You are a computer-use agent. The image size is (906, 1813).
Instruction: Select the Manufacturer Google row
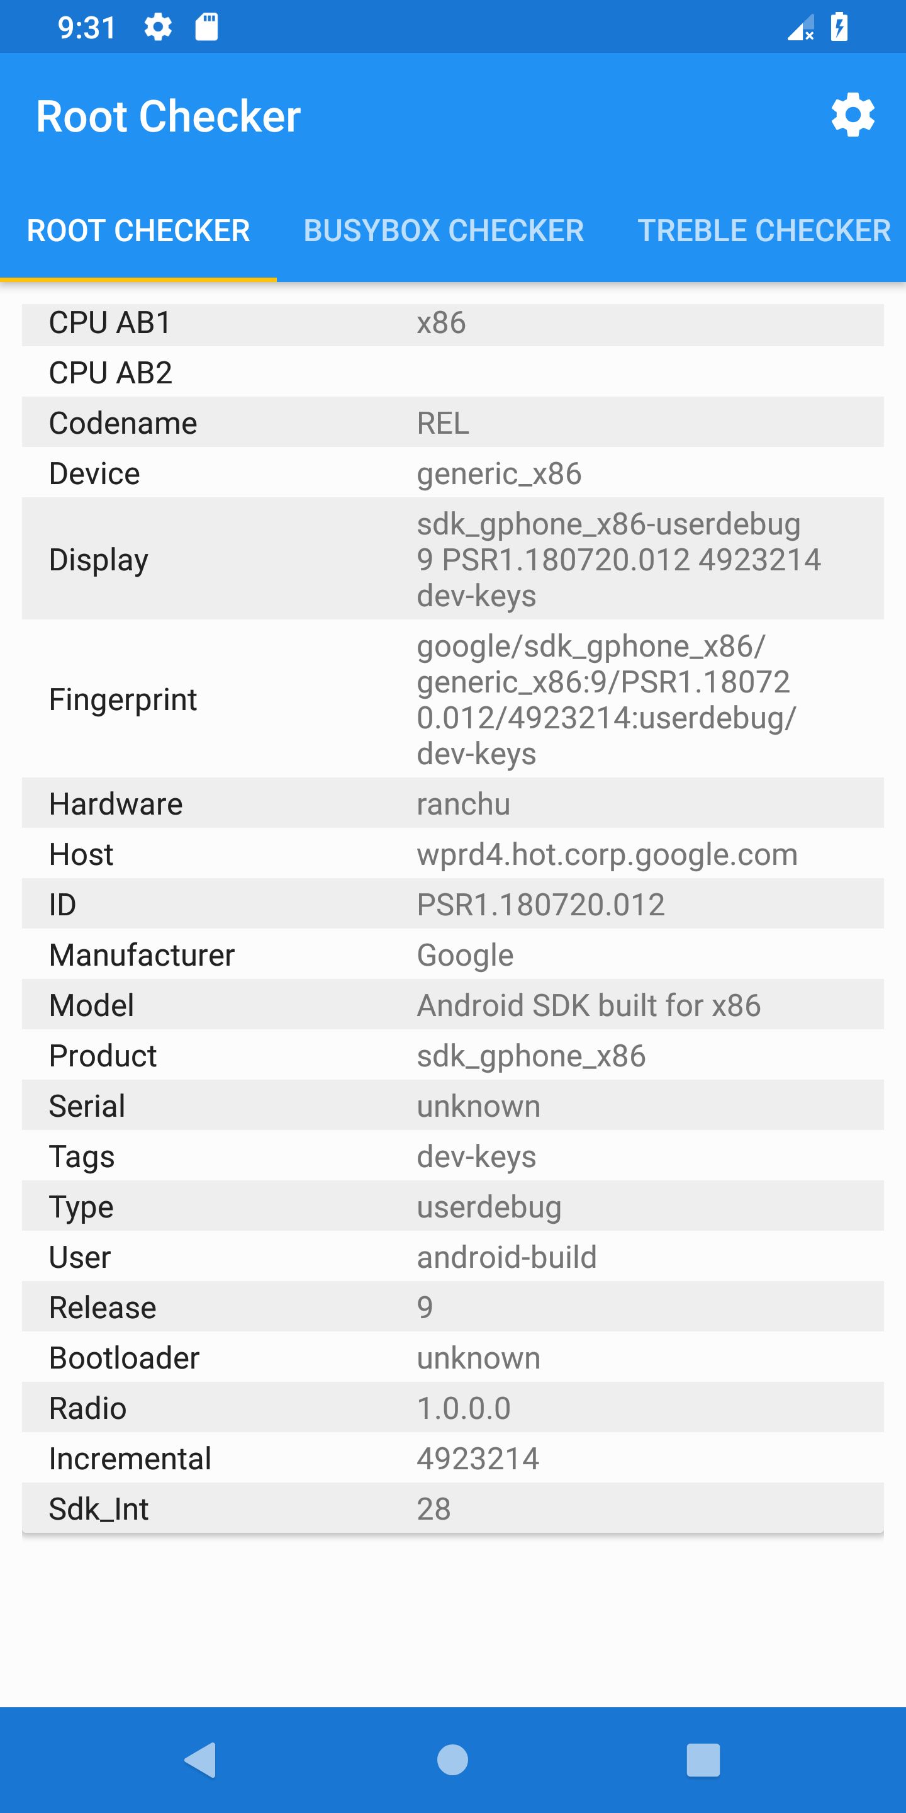point(452,955)
